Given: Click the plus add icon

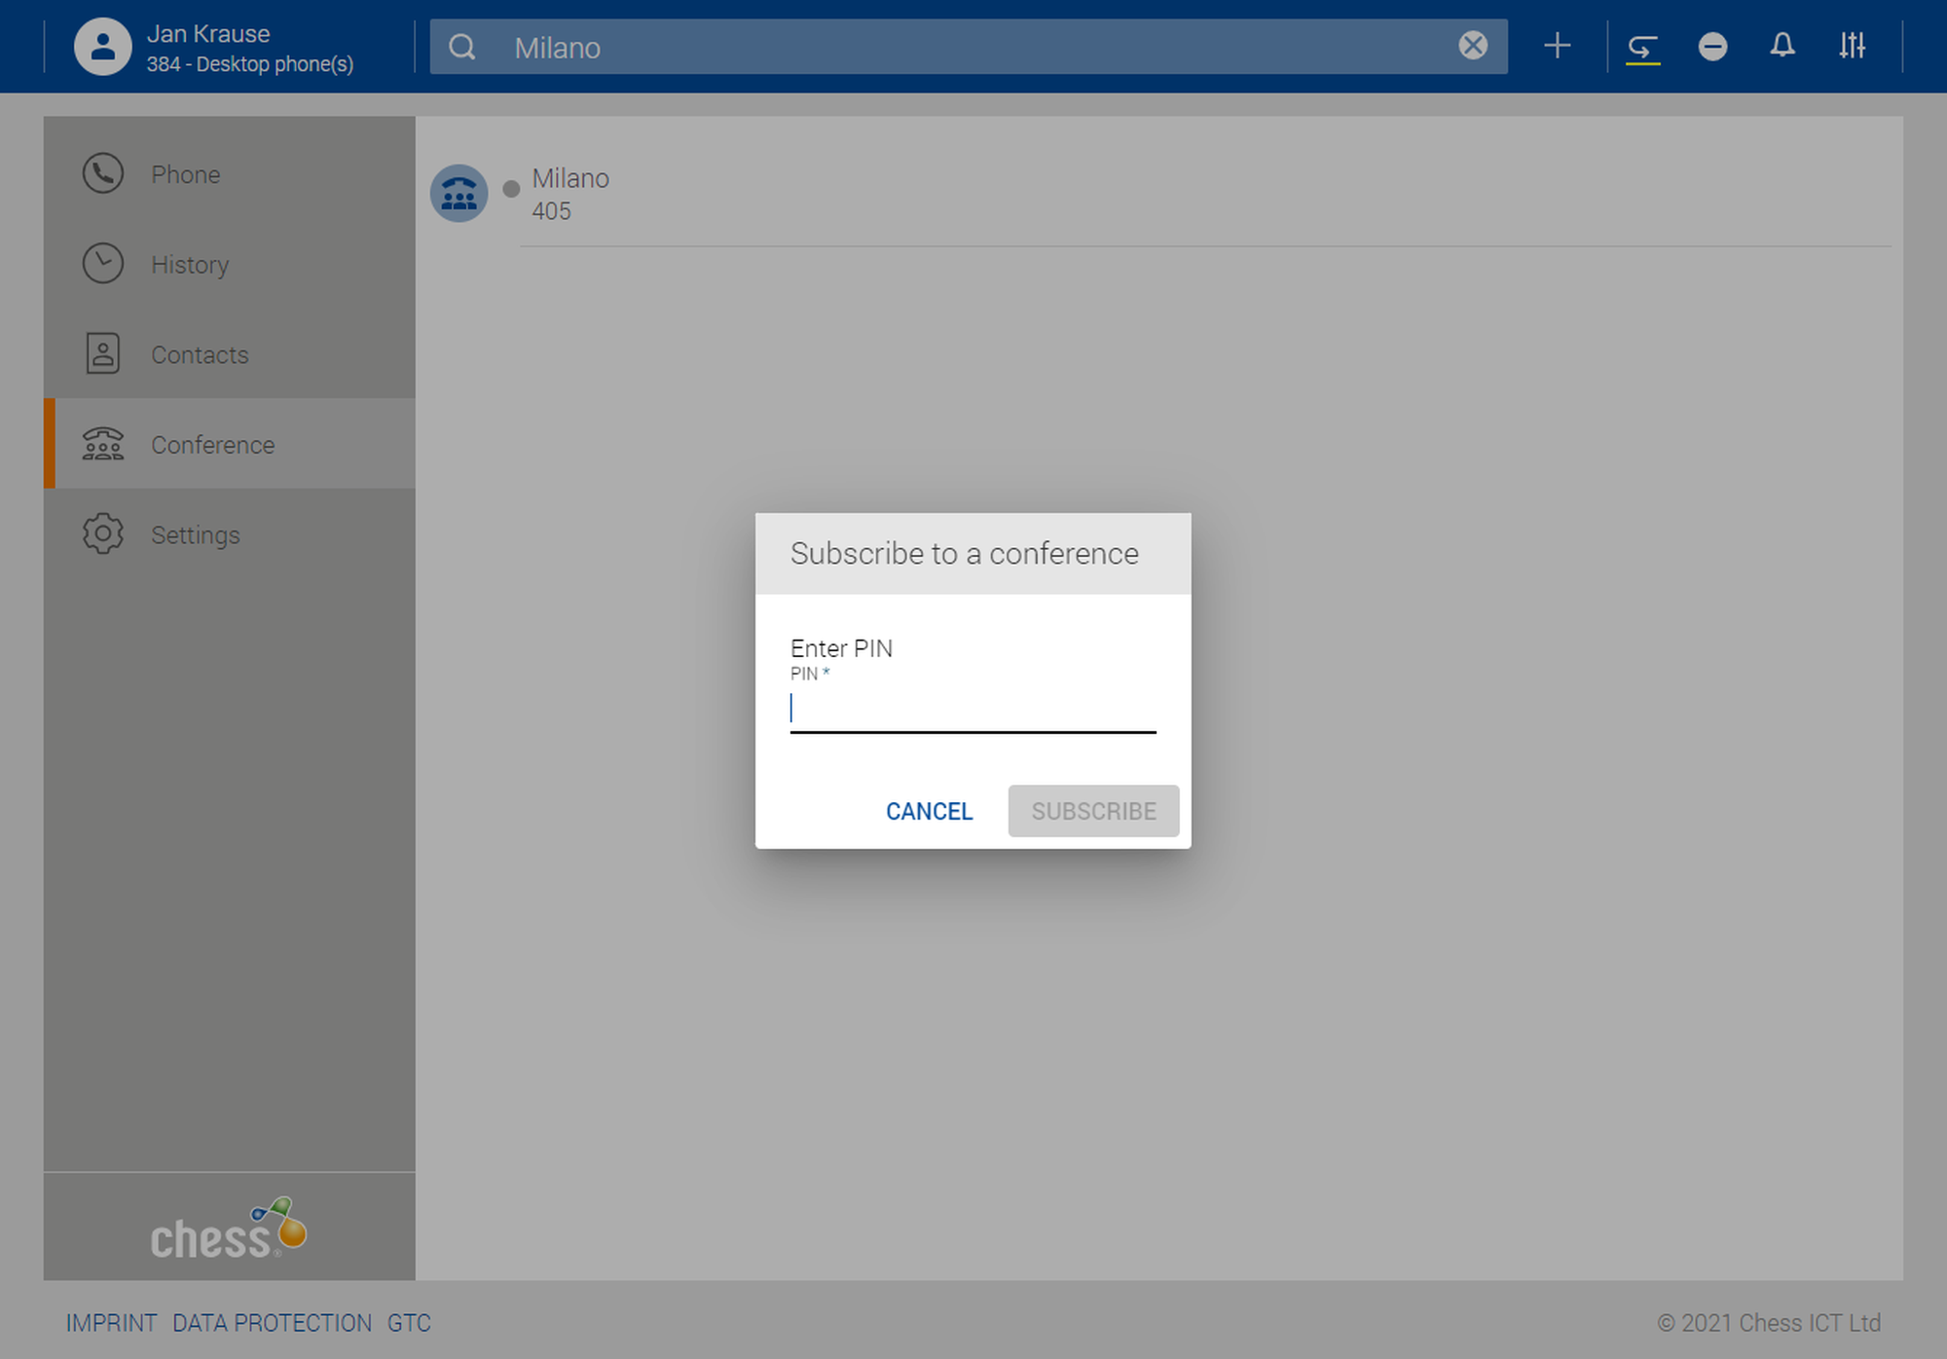Looking at the screenshot, I should tap(1557, 46).
